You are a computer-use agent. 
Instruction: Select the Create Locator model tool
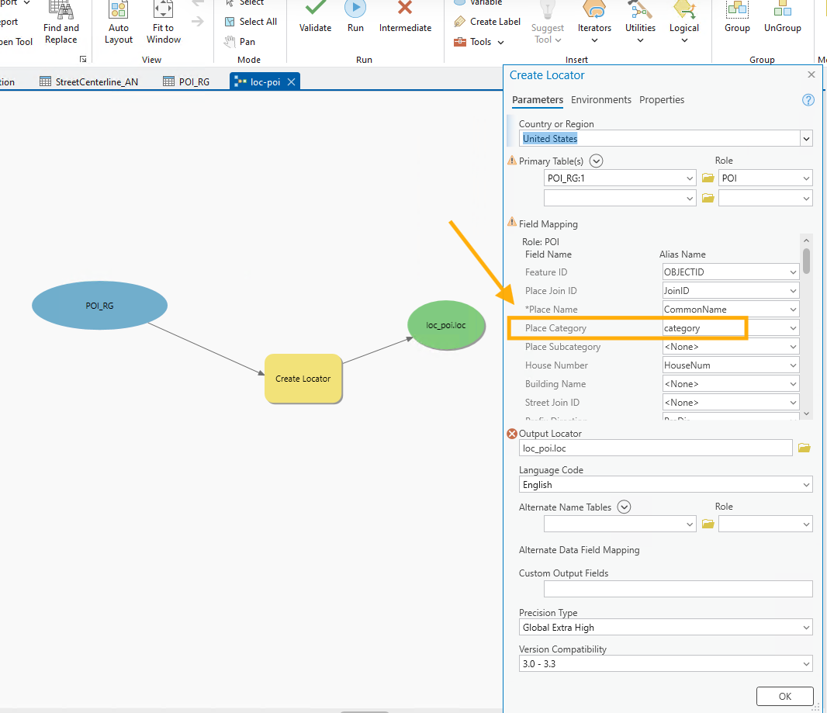tap(303, 379)
